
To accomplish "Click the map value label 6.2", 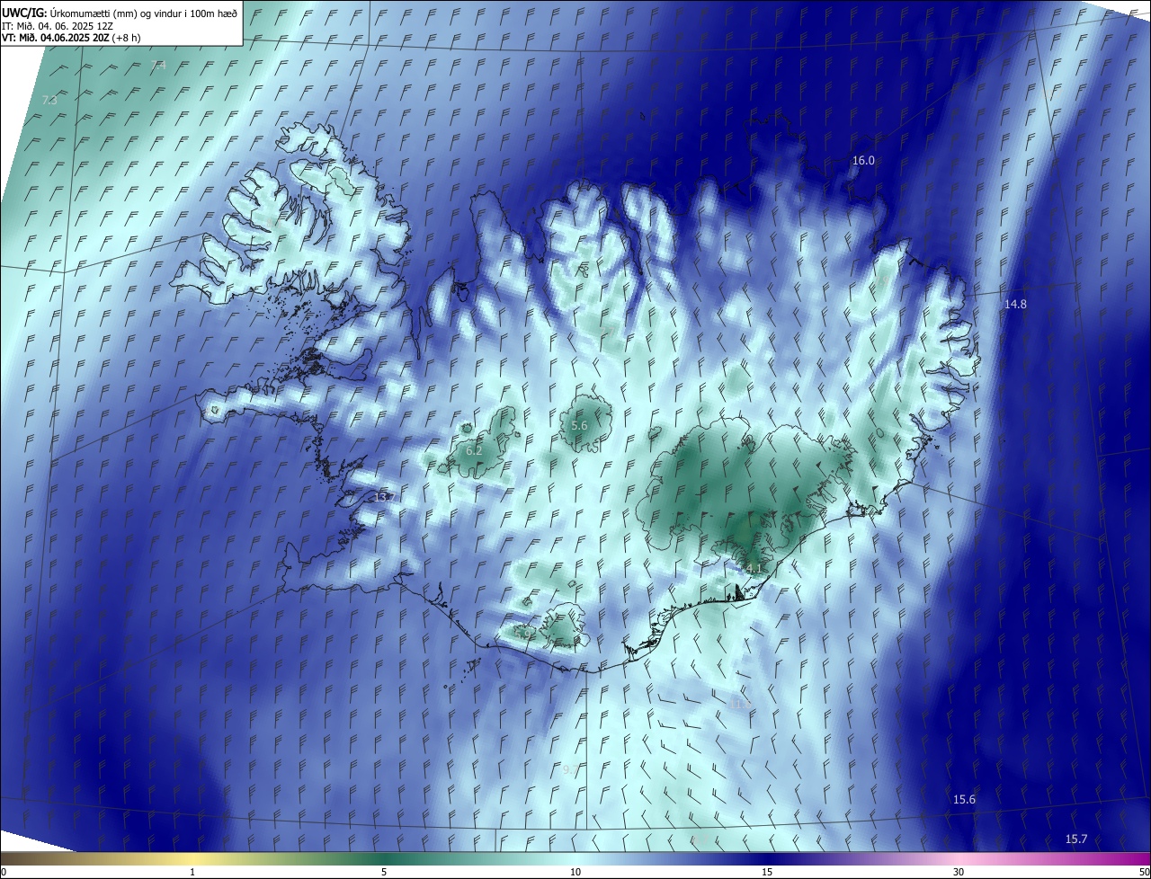I will click(474, 449).
